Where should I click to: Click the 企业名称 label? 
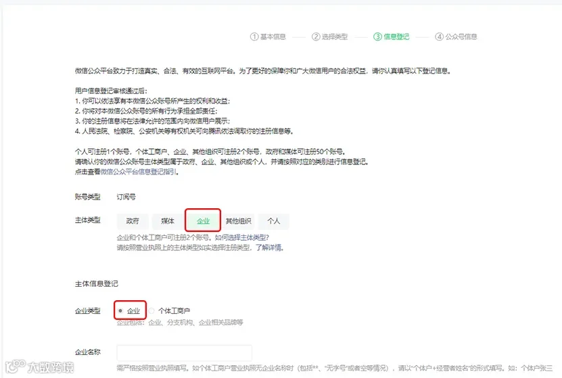[x=87, y=352]
